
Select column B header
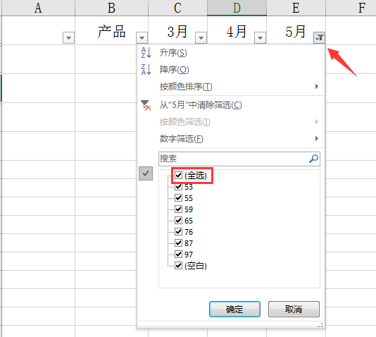click(111, 8)
